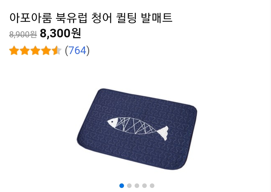Click the brand name 아포아룸 in title
The height and width of the screenshot is (192, 271).
point(31,18)
